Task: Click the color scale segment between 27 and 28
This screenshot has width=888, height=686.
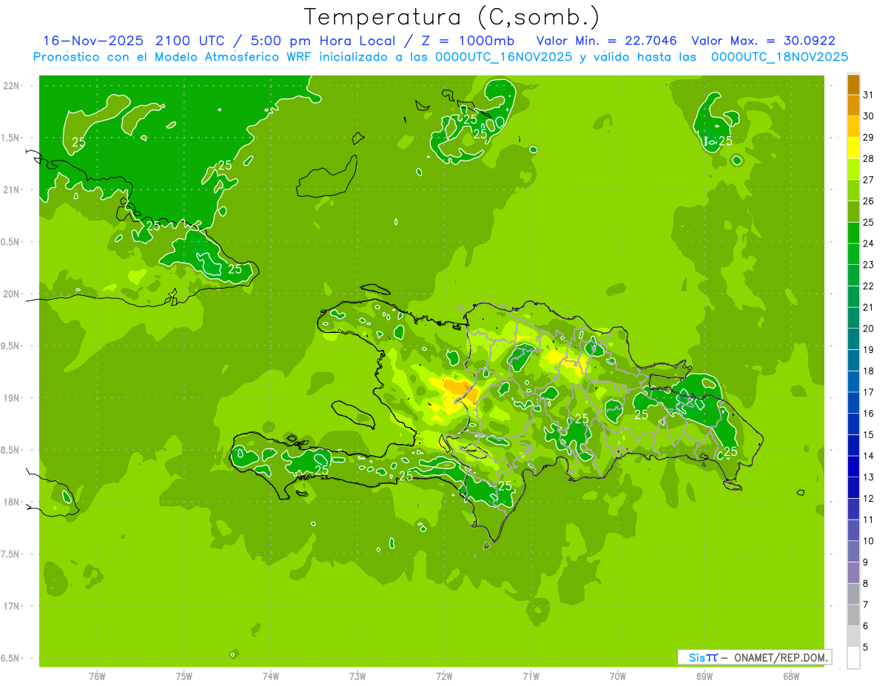Action: pos(853,170)
